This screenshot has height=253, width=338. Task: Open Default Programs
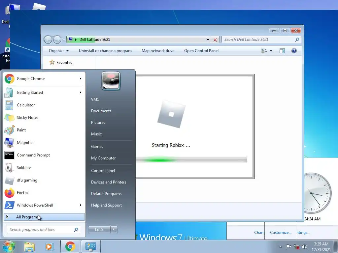(x=106, y=194)
